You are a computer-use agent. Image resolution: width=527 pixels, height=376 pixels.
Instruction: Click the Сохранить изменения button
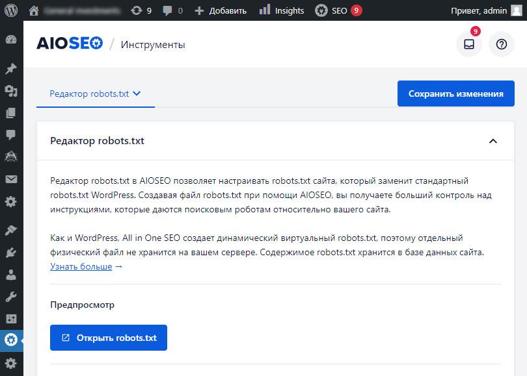[455, 94]
